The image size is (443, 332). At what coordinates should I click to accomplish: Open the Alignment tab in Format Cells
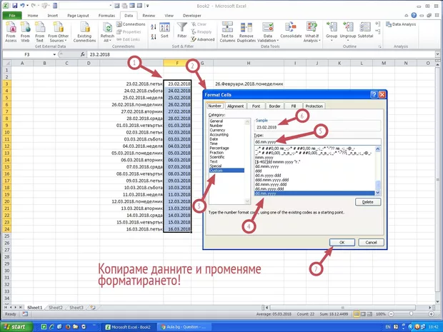coord(235,106)
